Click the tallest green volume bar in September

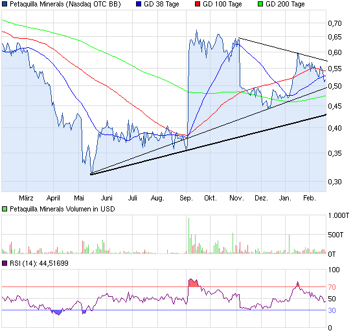(x=188, y=236)
